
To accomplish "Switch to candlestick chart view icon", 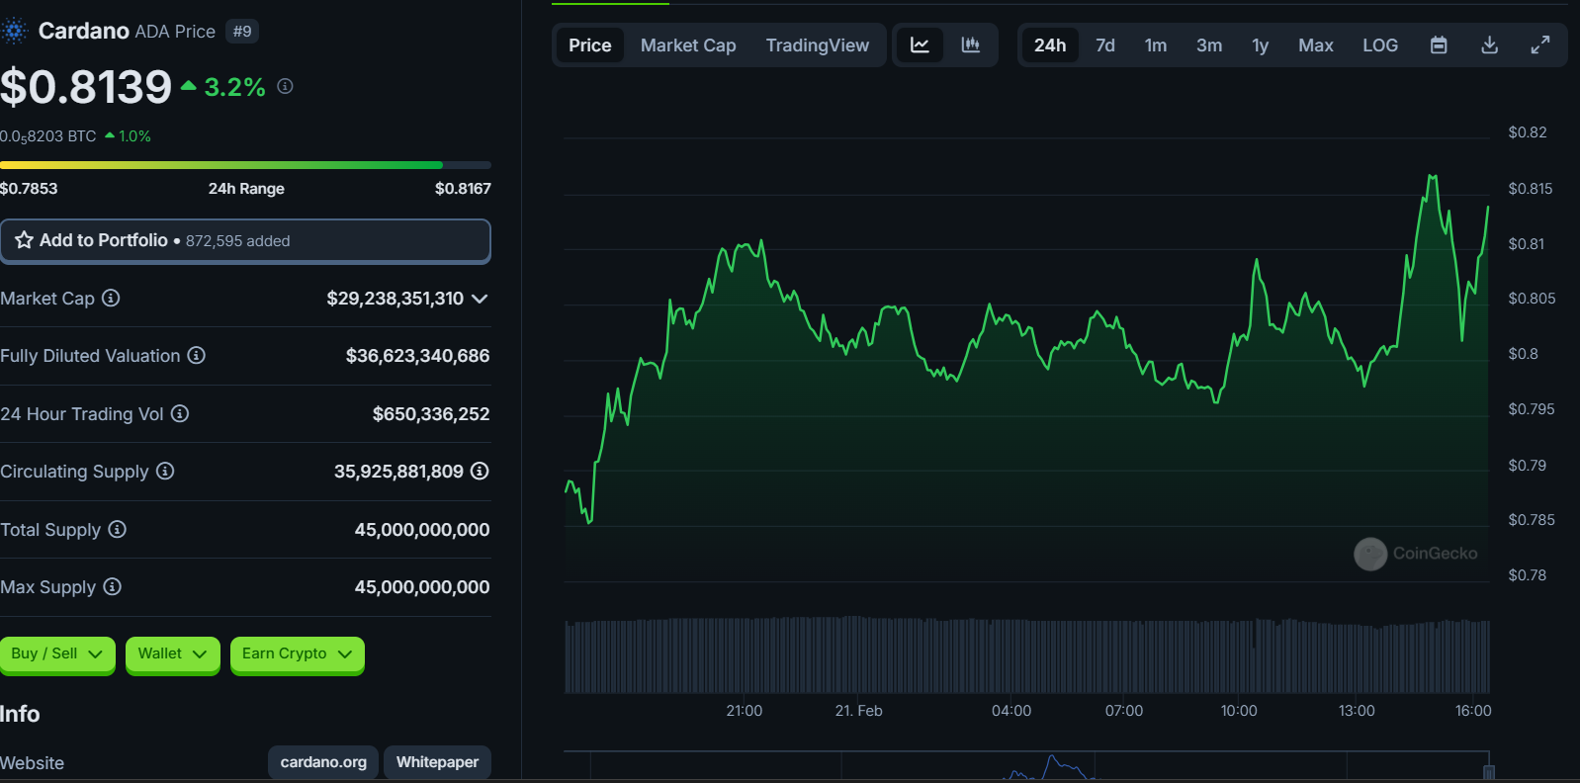I will click(971, 44).
